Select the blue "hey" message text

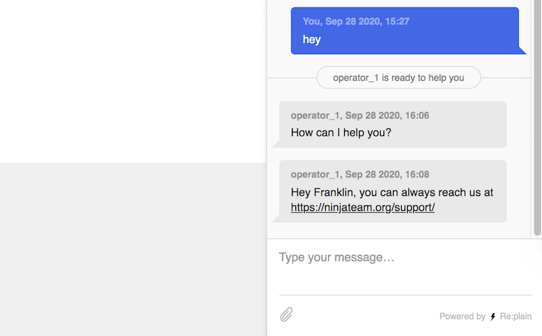(x=312, y=39)
